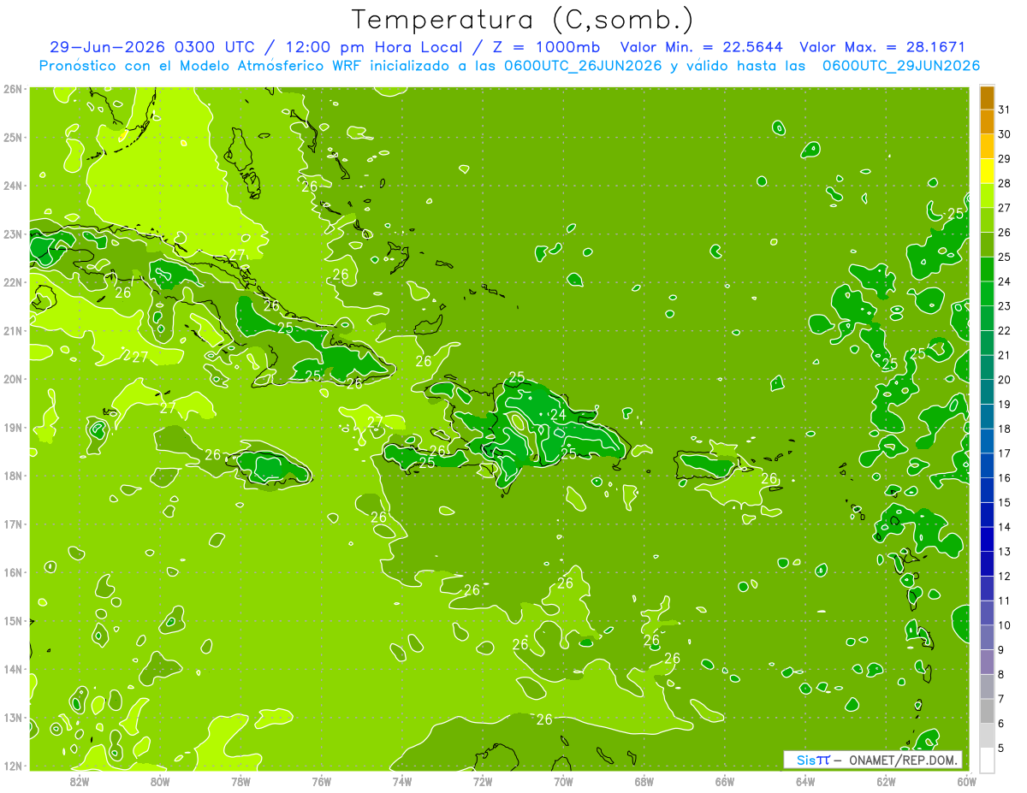Click the yellow color bar segment between 28 and 29
1027x793 pixels.
[987, 171]
